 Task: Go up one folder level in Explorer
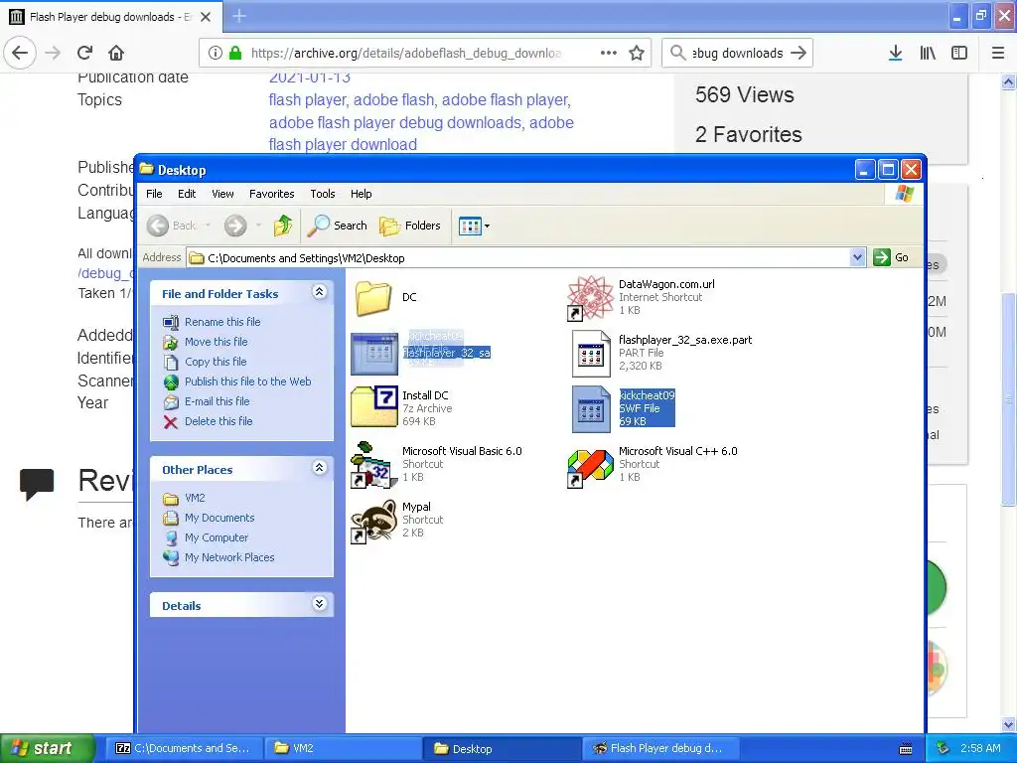pyautogui.click(x=283, y=226)
